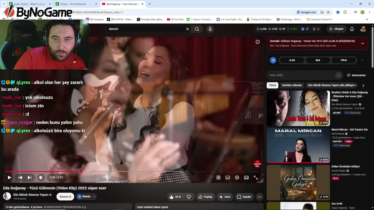Skip to previous video in player

click(x=20, y=177)
